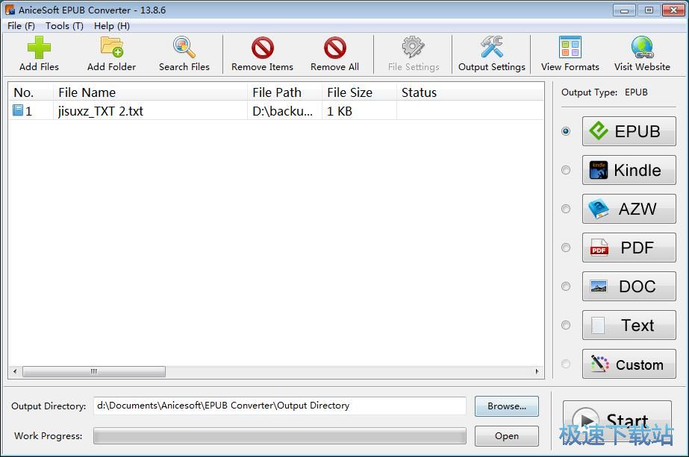Click Remove All to clear the list
Screen dimensions: 689x457
(x=334, y=52)
